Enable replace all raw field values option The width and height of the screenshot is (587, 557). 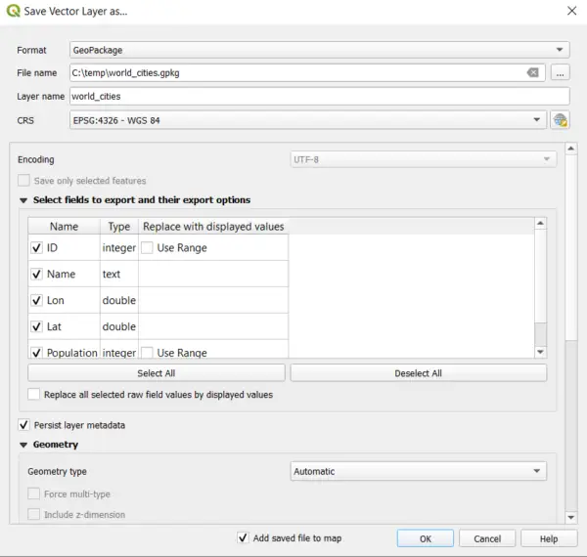pyautogui.click(x=35, y=395)
